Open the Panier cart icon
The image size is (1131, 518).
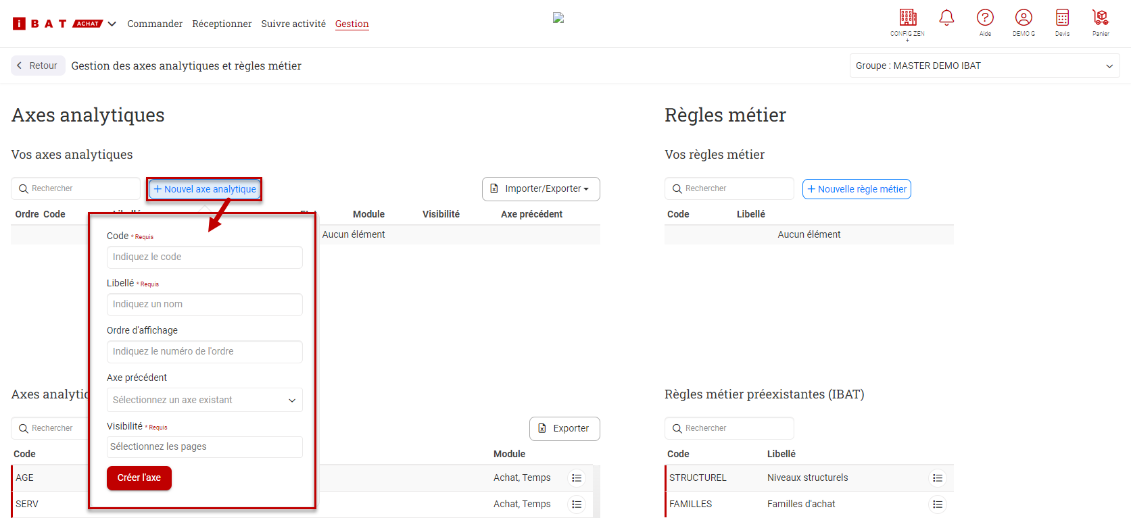point(1101,18)
